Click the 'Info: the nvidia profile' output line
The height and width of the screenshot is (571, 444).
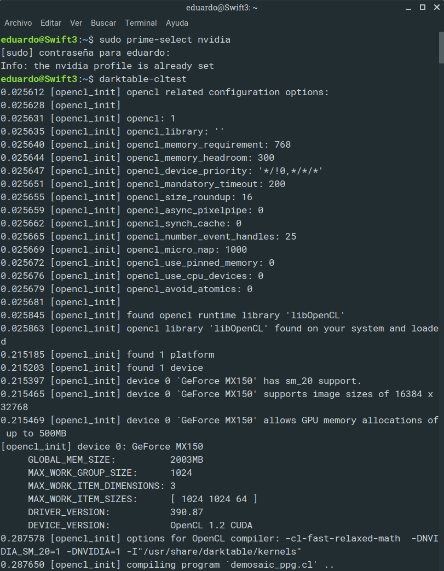107,66
